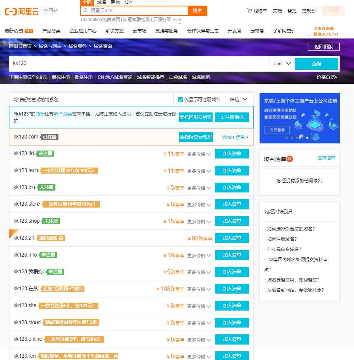
Task: Click the kk123 domain search field
Action: (139, 64)
